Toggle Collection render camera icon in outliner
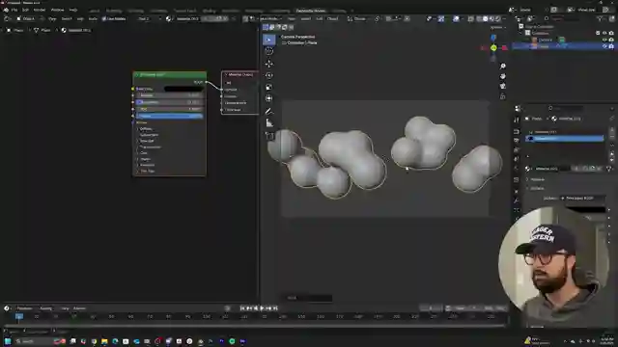The width and height of the screenshot is (618, 347). [611, 33]
